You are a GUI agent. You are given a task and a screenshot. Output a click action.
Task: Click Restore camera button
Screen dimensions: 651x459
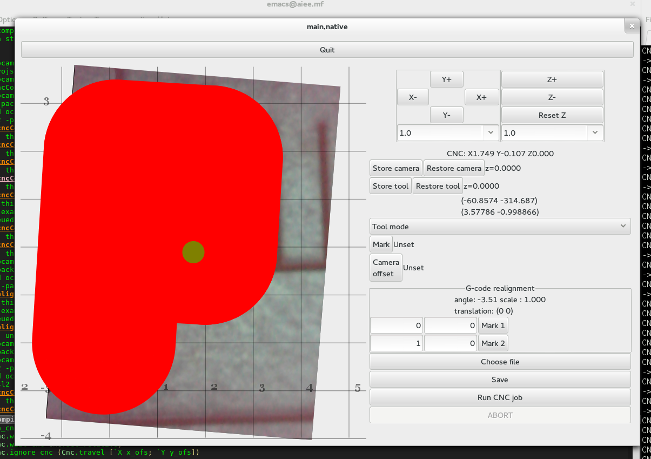coord(454,168)
